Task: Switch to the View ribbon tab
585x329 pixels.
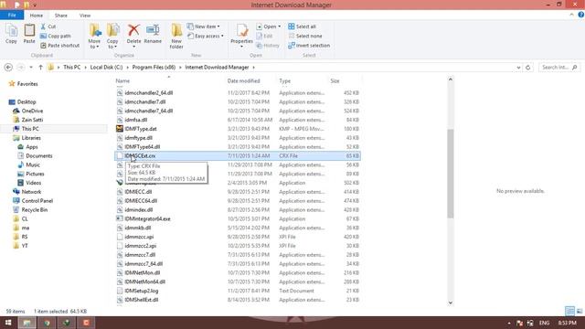Action: pyautogui.click(x=85, y=16)
